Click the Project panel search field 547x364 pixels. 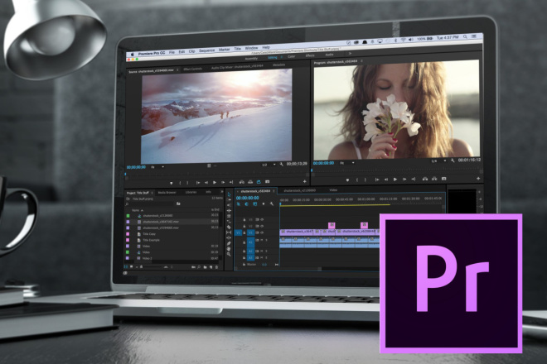152,204
